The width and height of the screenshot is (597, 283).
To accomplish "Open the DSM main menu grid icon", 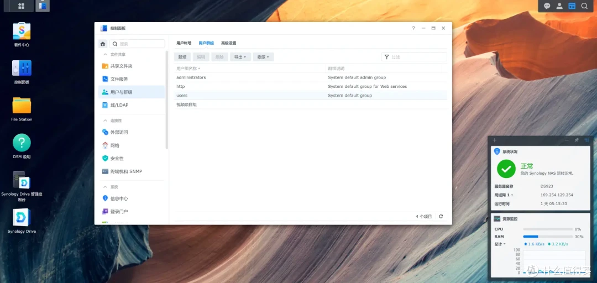I will pyautogui.click(x=22, y=6).
